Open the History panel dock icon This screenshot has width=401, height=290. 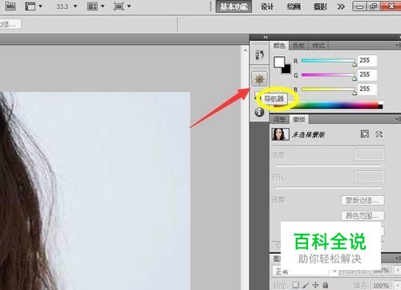tap(259, 55)
